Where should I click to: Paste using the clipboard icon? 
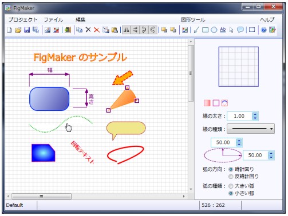pos(115,30)
